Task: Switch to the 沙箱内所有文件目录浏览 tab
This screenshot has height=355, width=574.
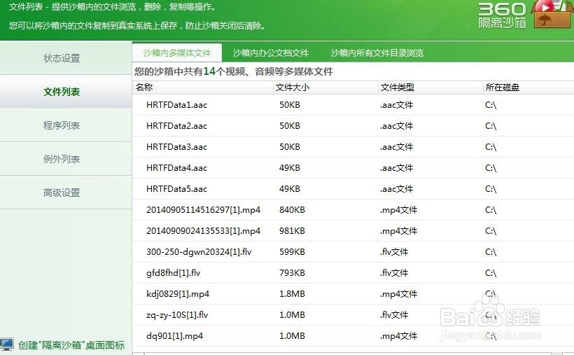Action: 377,53
